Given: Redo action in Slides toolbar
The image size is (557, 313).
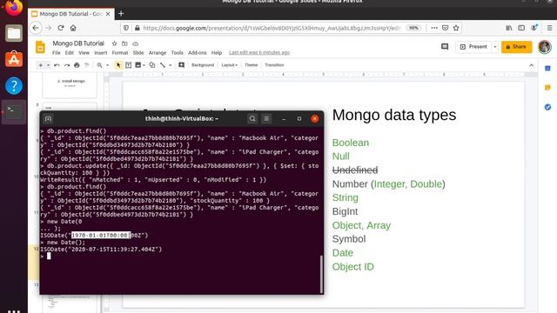Looking at the screenshot, I should (67, 65).
